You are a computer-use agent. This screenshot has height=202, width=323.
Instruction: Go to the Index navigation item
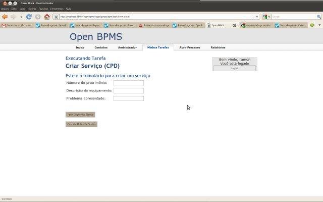coord(80,47)
